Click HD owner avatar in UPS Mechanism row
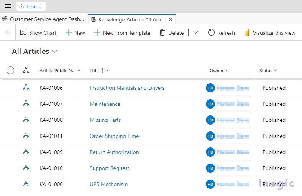The height and width of the screenshot is (196, 302). point(210,184)
